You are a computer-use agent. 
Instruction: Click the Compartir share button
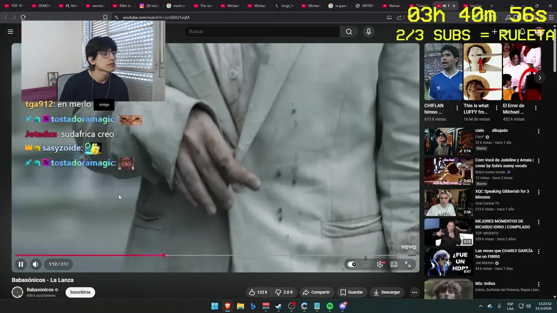tap(316, 292)
